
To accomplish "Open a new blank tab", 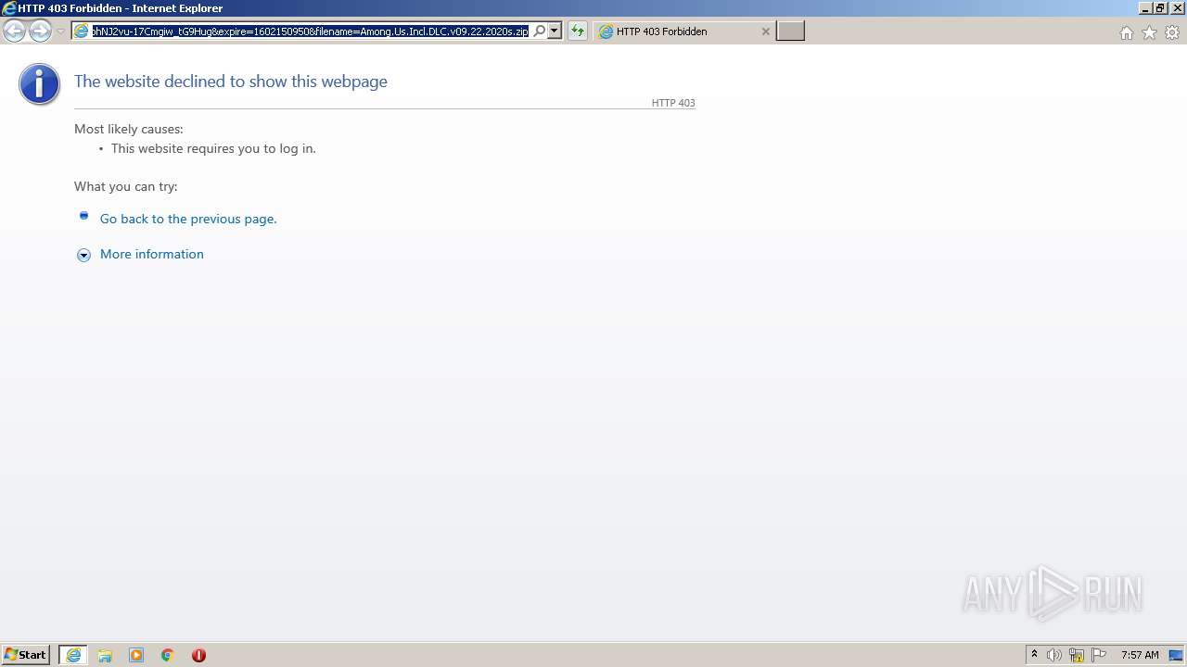I will tap(790, 31).
